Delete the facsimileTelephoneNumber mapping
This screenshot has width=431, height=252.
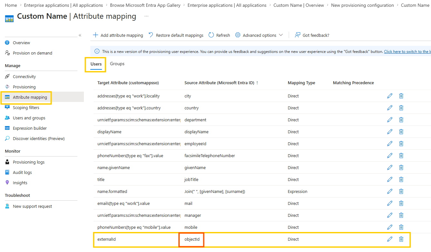pos(401,156)
